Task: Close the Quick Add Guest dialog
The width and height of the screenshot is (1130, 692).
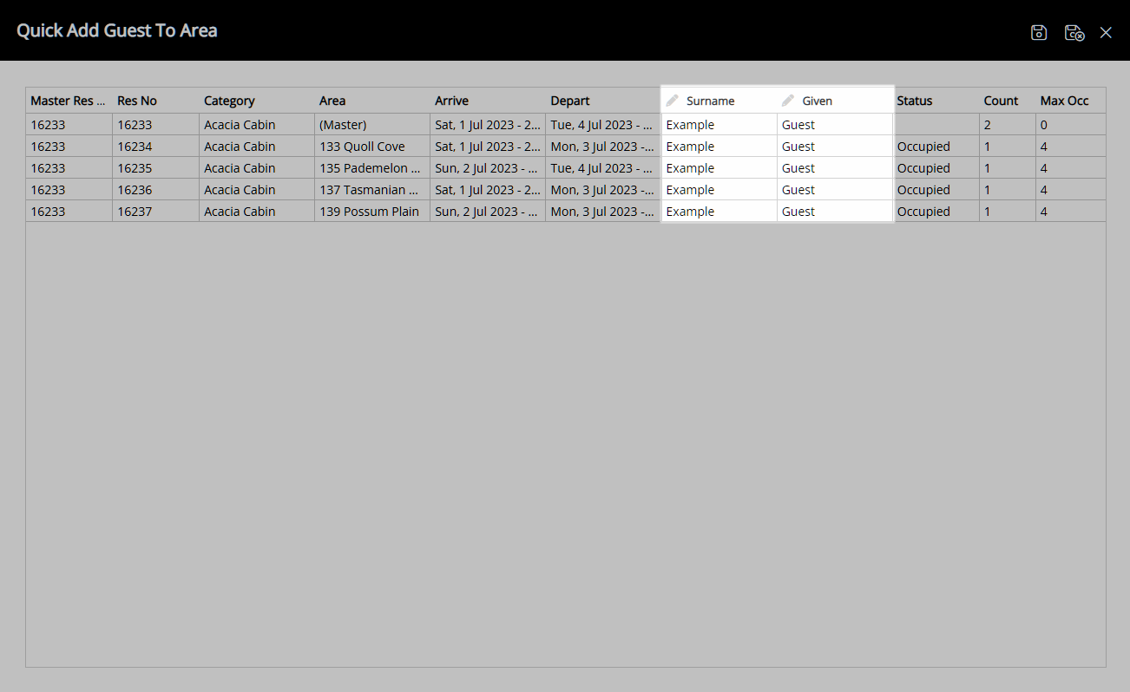Action: [x=1106, y=32]
